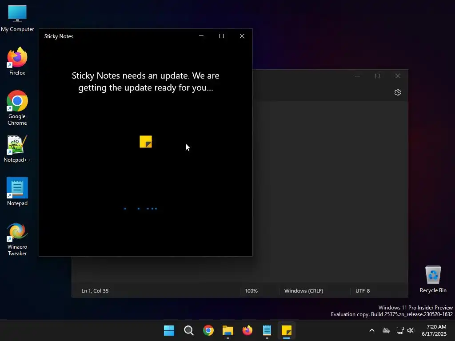Maximize the Notepad window
The height and width of the screenshot is (341, 455).
pos(377,76)
